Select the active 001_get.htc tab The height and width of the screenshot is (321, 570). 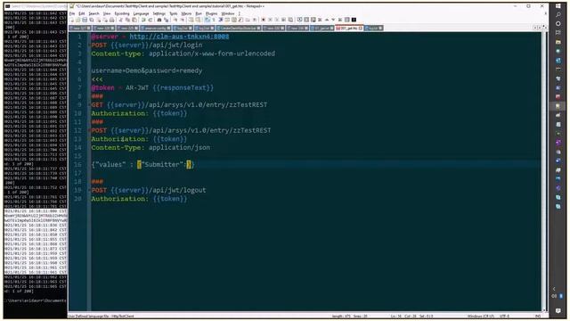(x=348, y=28)
